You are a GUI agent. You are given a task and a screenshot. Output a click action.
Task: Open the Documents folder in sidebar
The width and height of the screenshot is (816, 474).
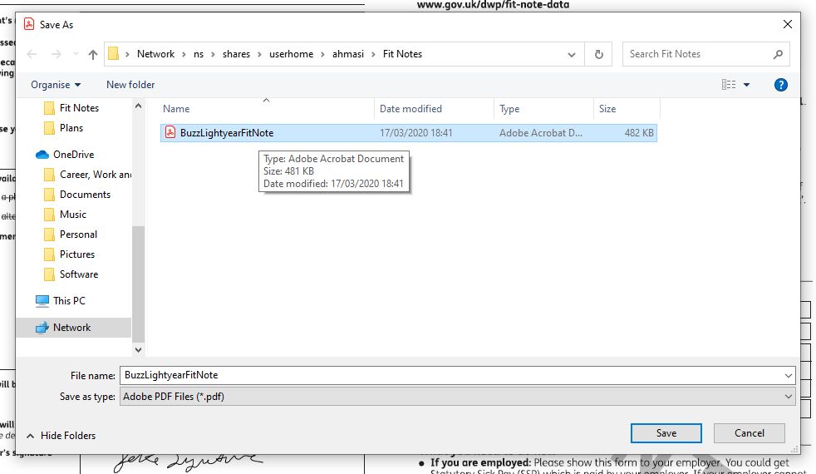pos(85,195)
